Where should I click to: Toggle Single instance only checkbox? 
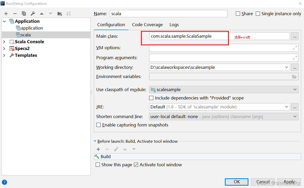point(258,14)
